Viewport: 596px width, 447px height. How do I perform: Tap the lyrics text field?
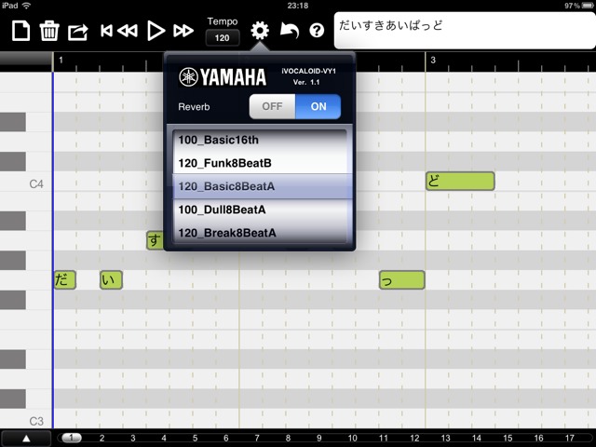(465, 31)
